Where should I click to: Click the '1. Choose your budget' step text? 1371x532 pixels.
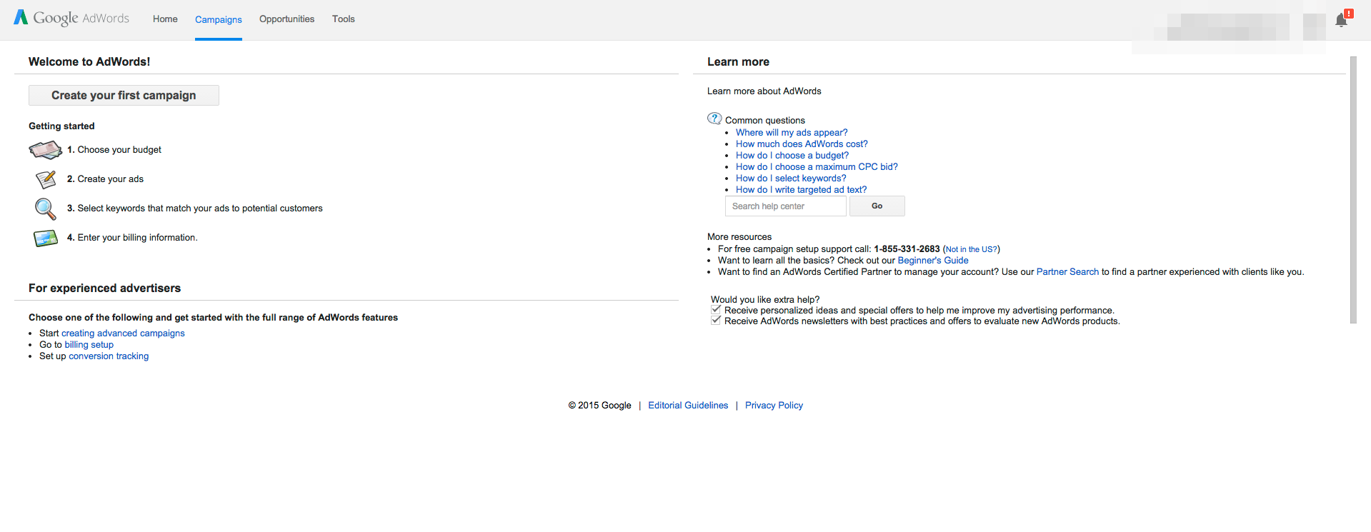point(114,150)
